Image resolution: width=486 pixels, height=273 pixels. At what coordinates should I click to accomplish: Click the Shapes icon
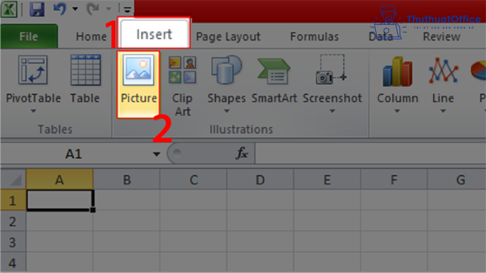click(x=227, y=71)
